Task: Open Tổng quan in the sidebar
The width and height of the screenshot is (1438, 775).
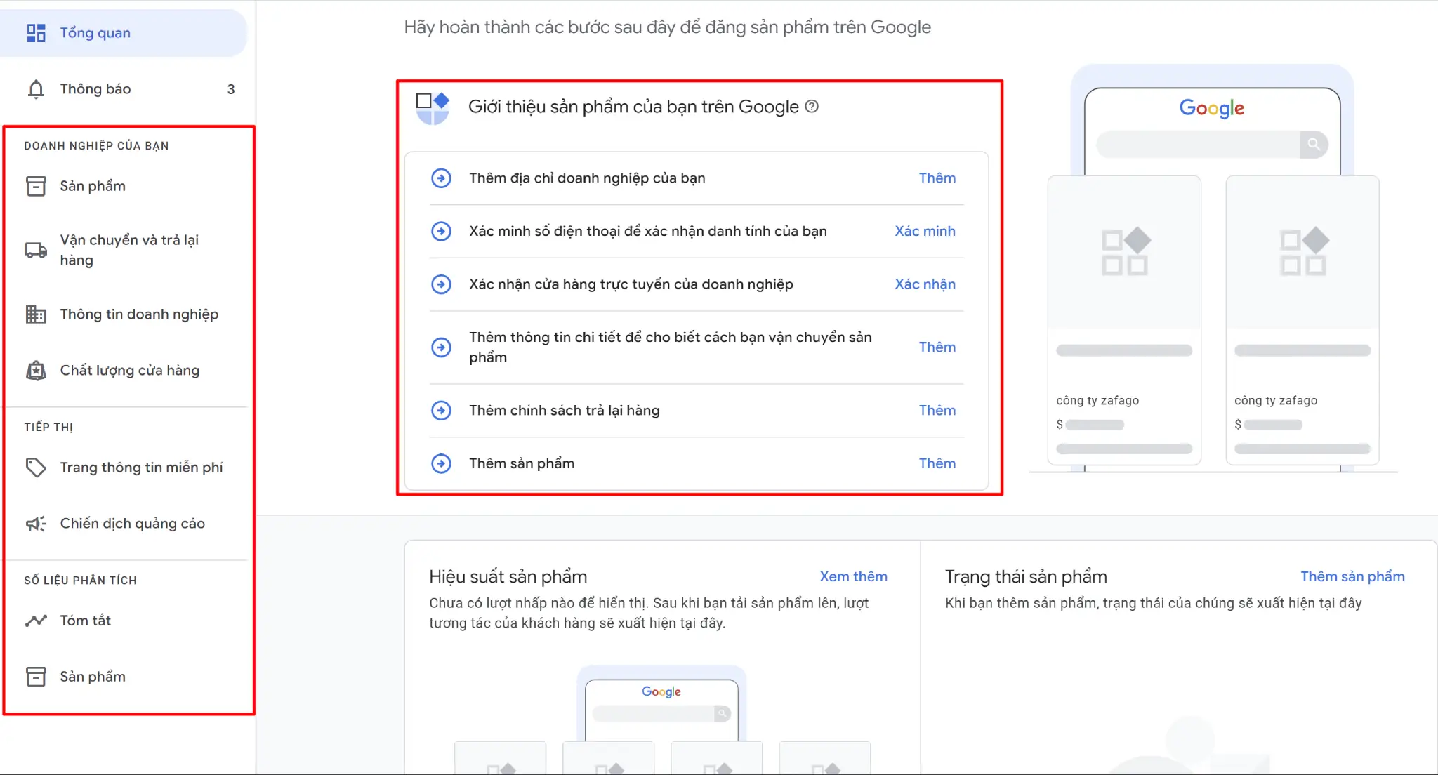Action: [x=124, y=33]
